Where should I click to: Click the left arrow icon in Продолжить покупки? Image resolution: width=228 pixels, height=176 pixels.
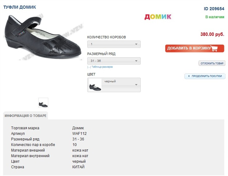click(x=189, y=76)
